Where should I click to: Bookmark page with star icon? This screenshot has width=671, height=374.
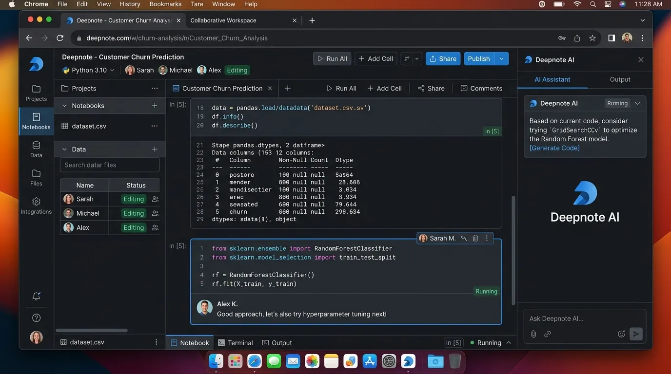[592, 38]
